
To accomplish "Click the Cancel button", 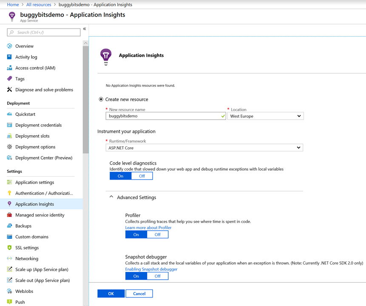I will click(x=139, y=294).
